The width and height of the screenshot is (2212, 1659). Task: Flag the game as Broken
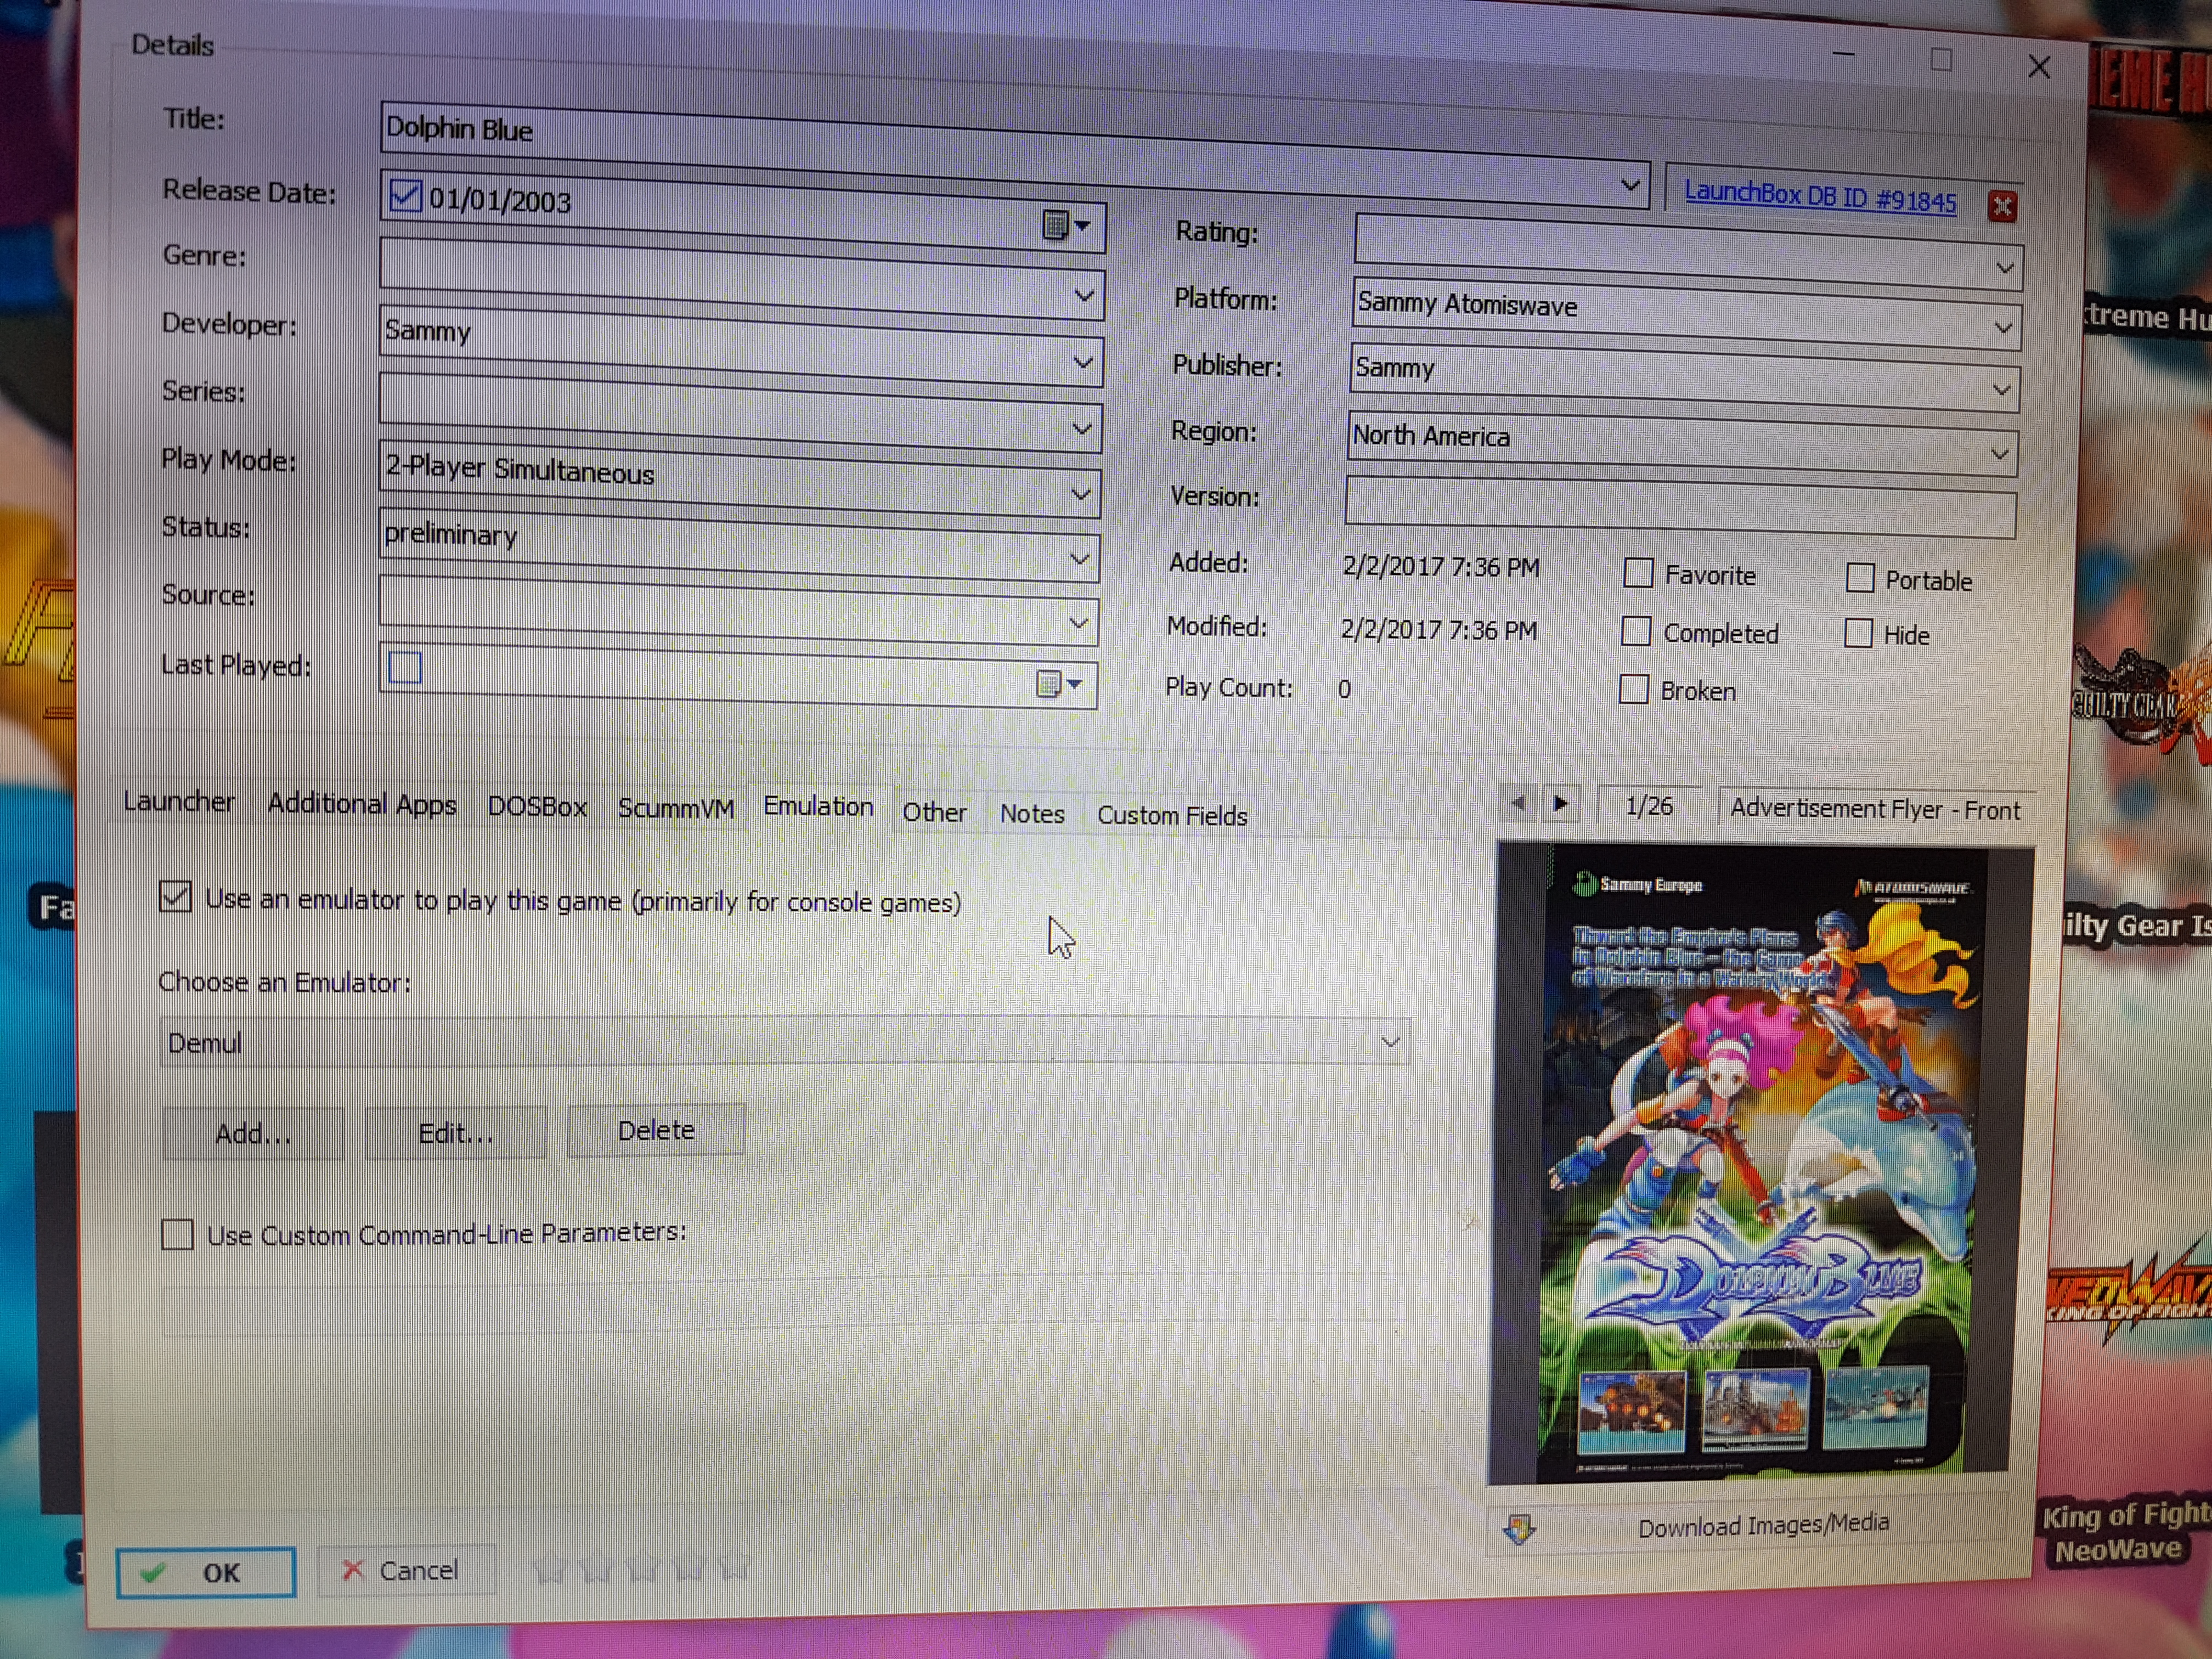[x=1634, y=689]
